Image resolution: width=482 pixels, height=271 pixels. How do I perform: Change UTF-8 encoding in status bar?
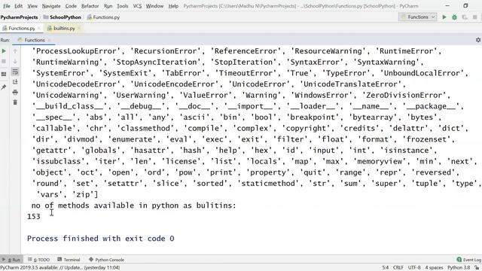tap(414, 268)
